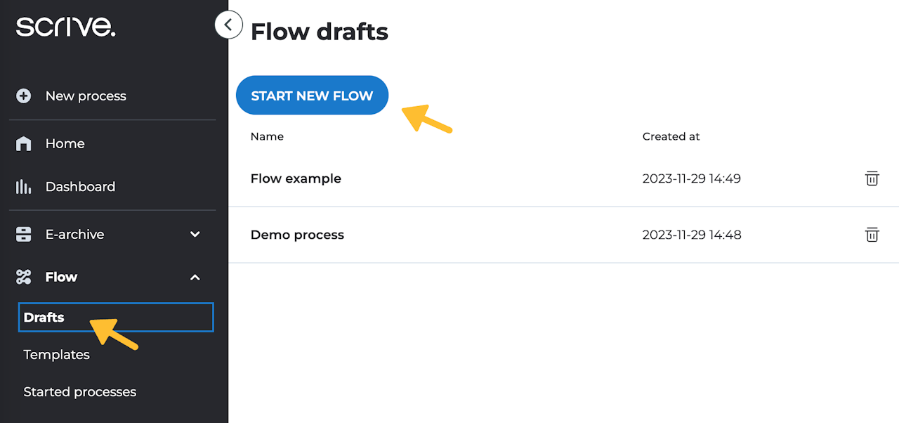Image resolution: width=899 pixels, height=423 pixels.
Task: Click the Flow workflow icon
Action: tap(24, 278)
